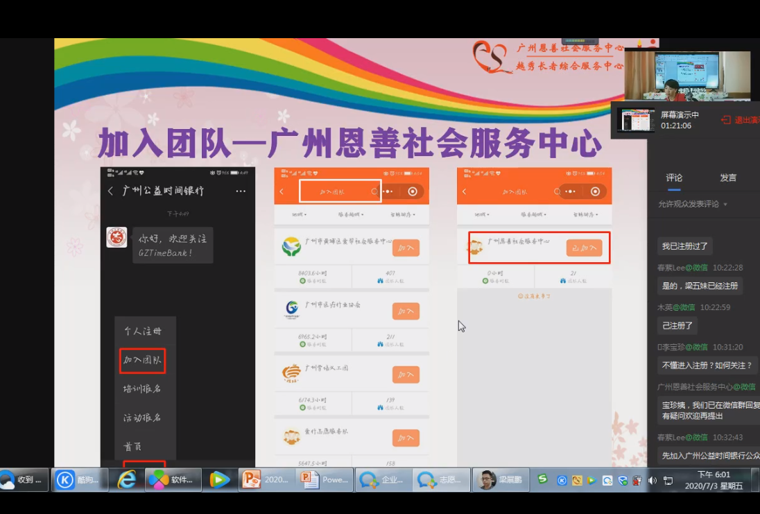Expand the 服务领域 filter in the middle phone
The image size is (760, 514).
click(350, 214)
